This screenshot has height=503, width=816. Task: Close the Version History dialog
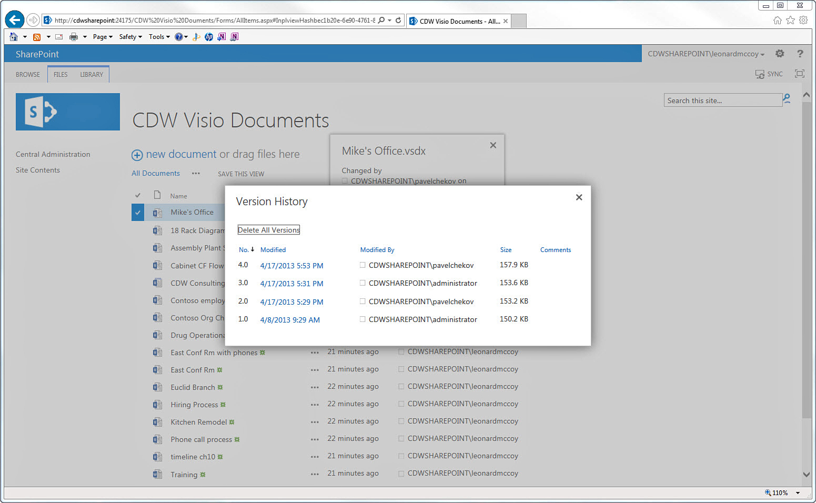(579, 197)
